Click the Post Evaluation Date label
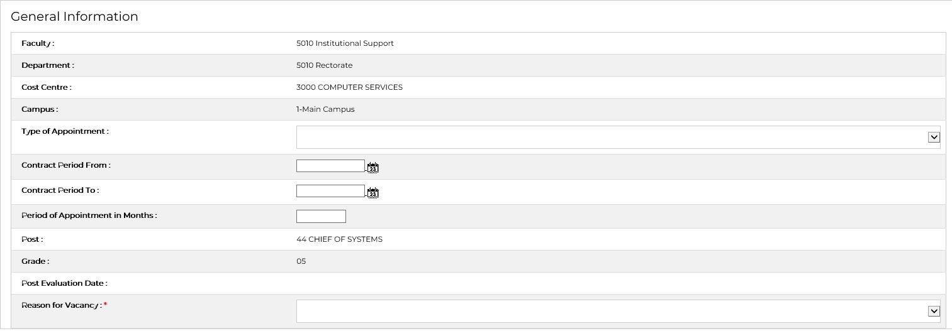Viewport: 952px width, 331px height. (64, 283)
